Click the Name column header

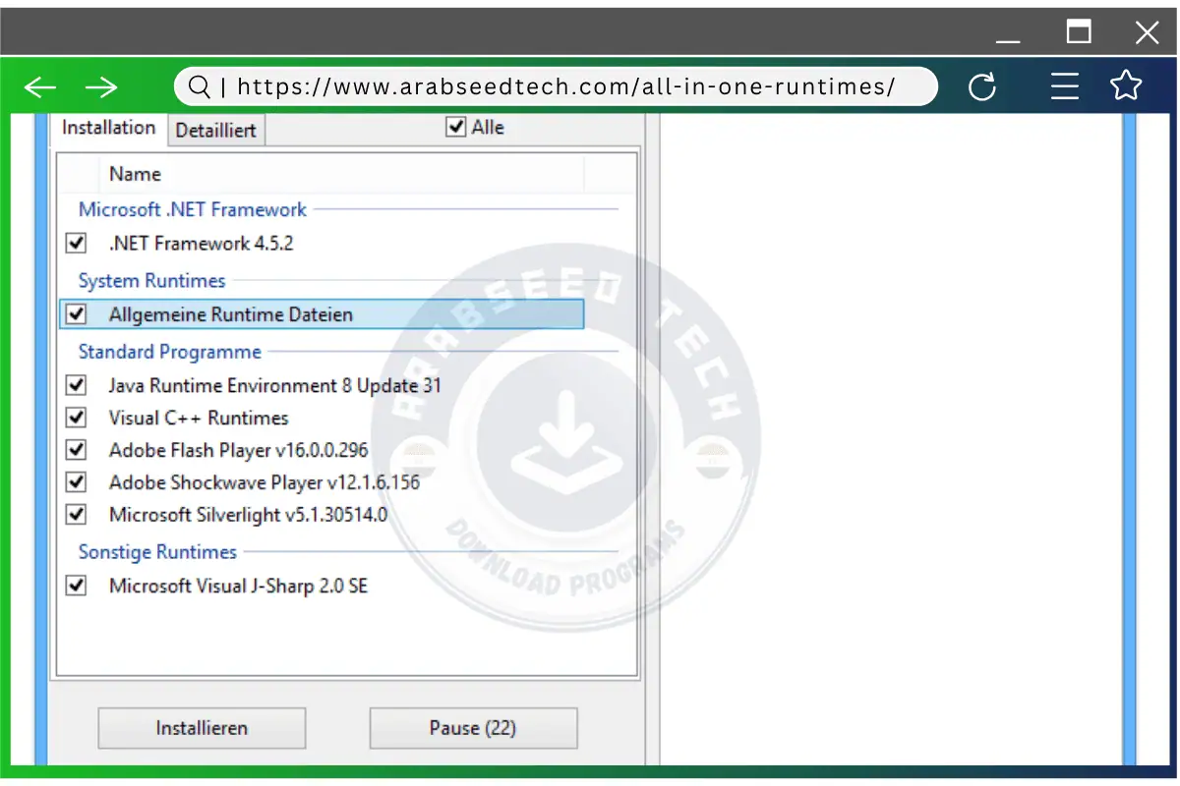click(135, 174)
